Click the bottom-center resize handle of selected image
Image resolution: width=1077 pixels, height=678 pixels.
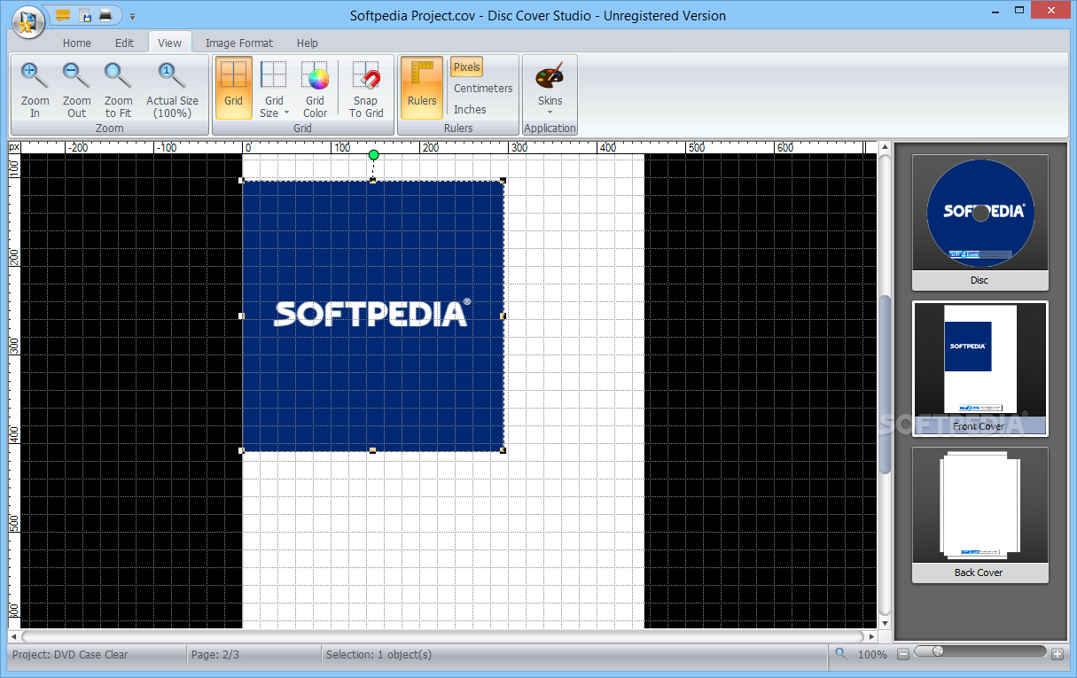click(x=372, y=451)
